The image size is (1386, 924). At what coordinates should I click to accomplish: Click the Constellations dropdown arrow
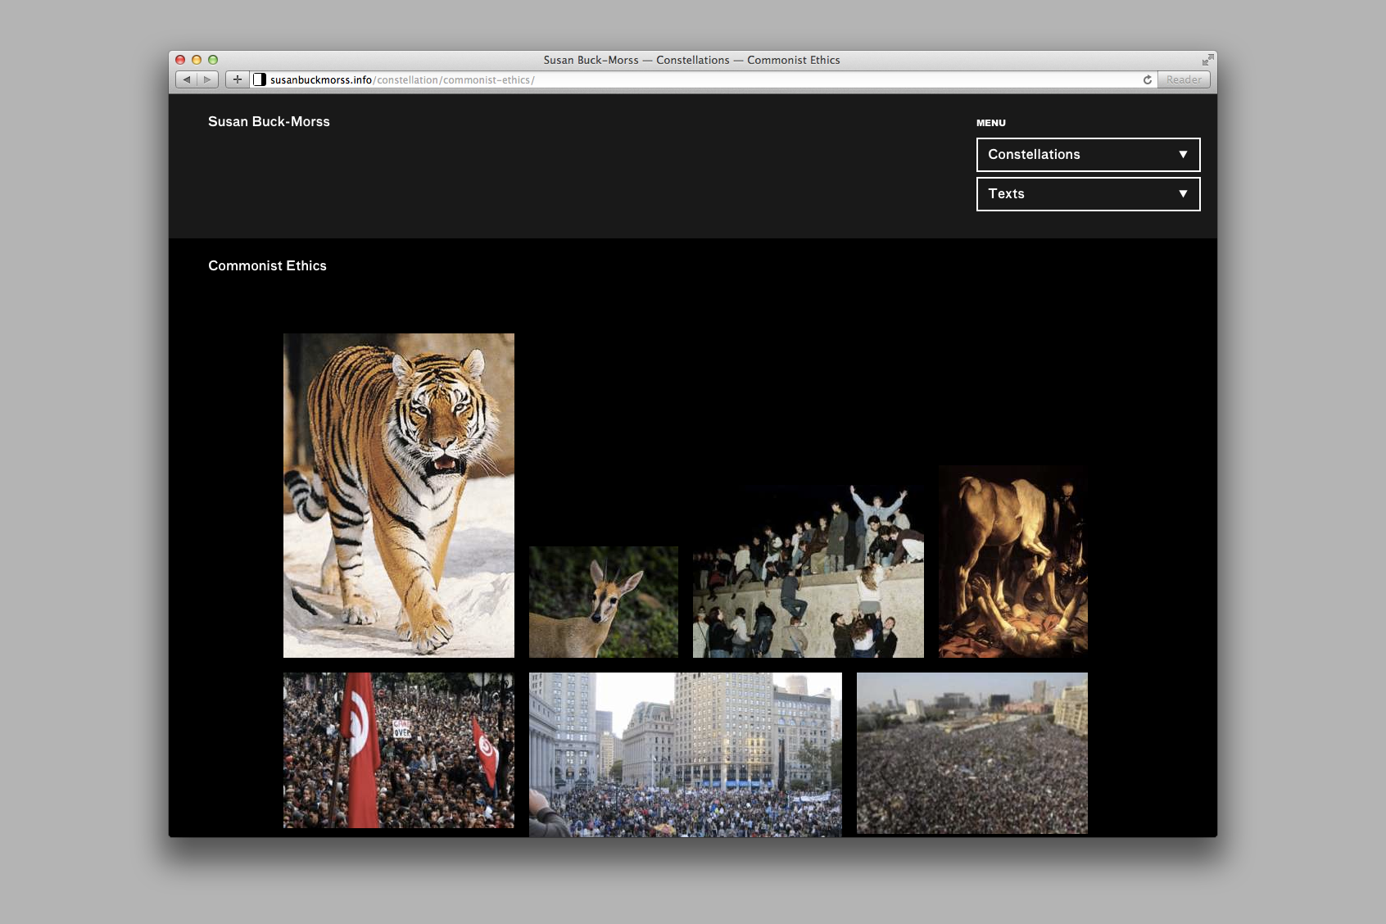1182,155
